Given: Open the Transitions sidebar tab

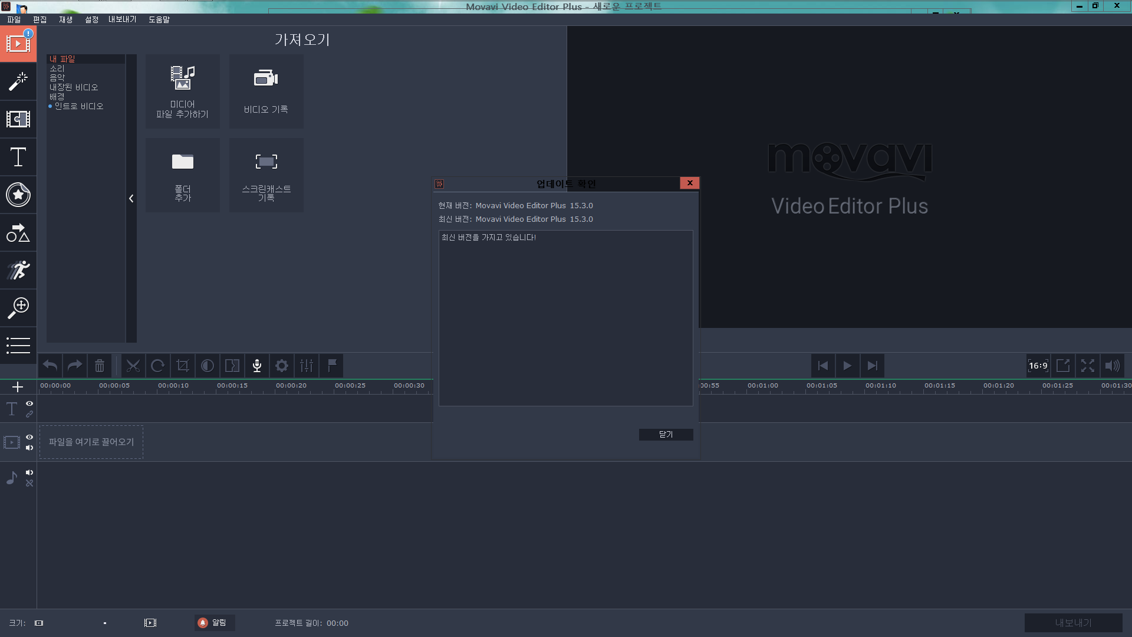Looking at the screenshot, I should [x=18, y=120].
